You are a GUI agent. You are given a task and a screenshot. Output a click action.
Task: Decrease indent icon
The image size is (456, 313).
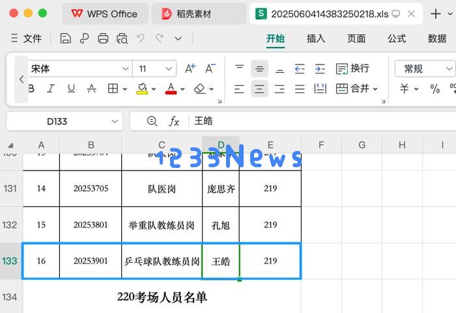300,69
